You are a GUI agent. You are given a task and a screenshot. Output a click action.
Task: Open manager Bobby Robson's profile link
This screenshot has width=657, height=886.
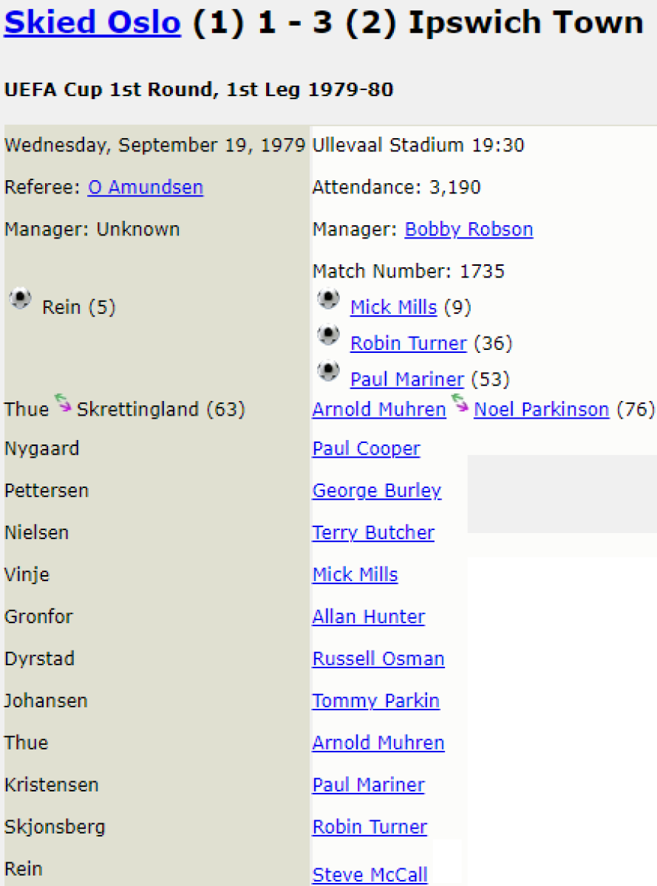(469, 230)
